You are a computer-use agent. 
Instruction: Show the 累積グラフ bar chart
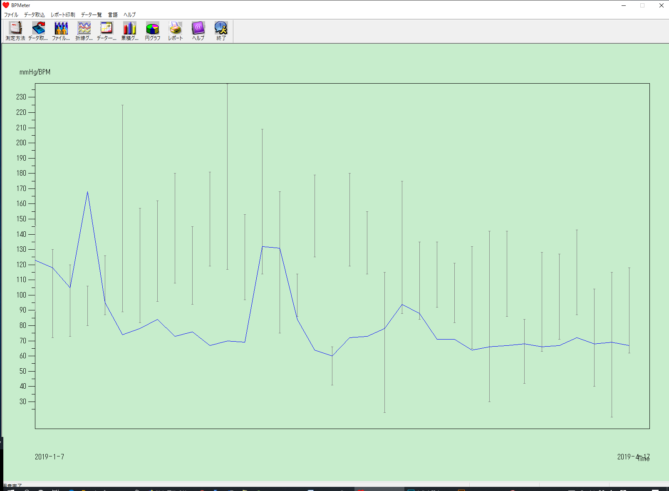click(x=130, y=31)
